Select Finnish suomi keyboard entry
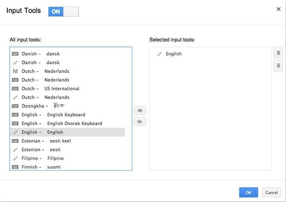This screenshot has height=202, width=286. (68, 167)
